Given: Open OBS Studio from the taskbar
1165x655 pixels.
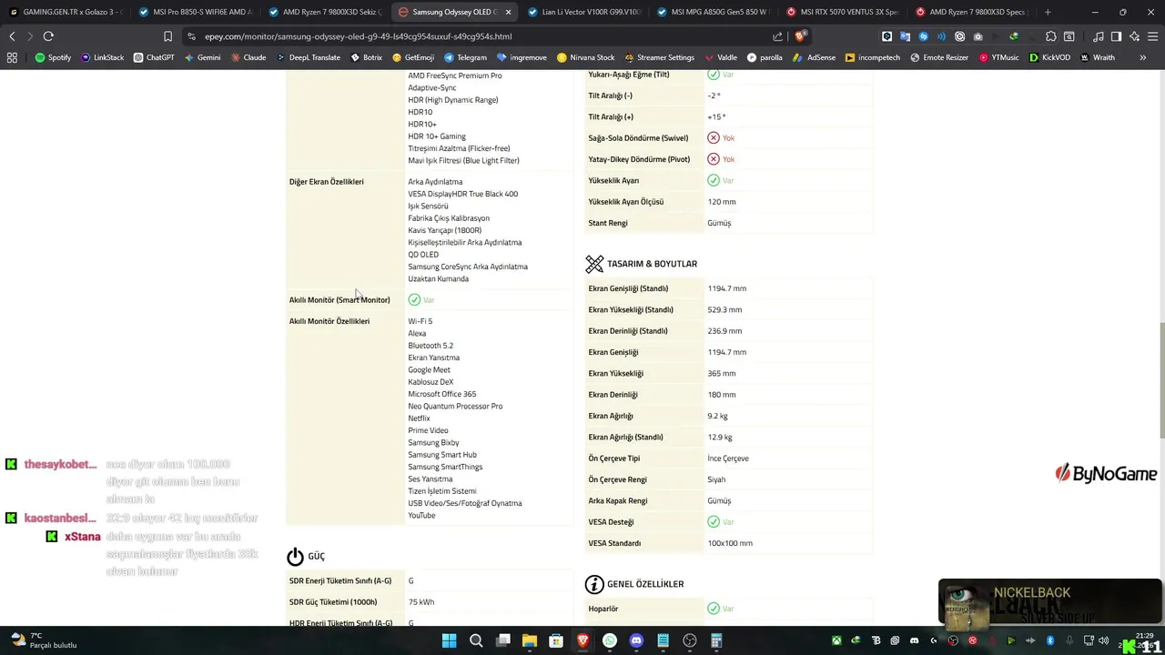Looking at the screenshot, I should point(690,640).
